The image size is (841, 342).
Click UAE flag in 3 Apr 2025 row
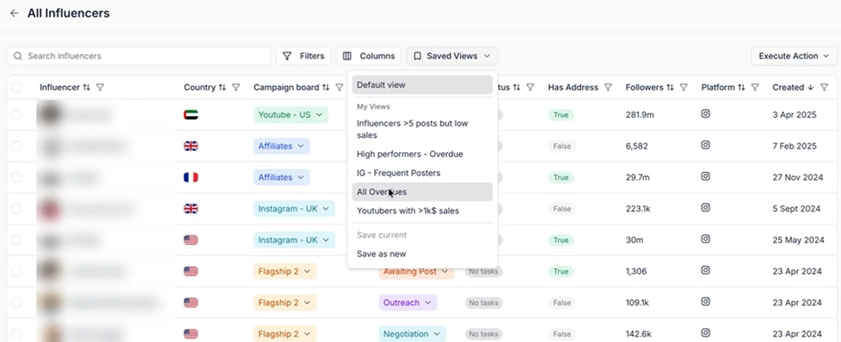click(191, 114)
